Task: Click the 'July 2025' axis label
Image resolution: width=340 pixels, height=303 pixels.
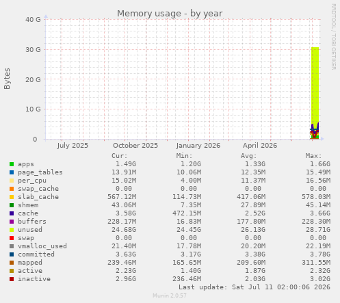Action: [x=73, y=146]
